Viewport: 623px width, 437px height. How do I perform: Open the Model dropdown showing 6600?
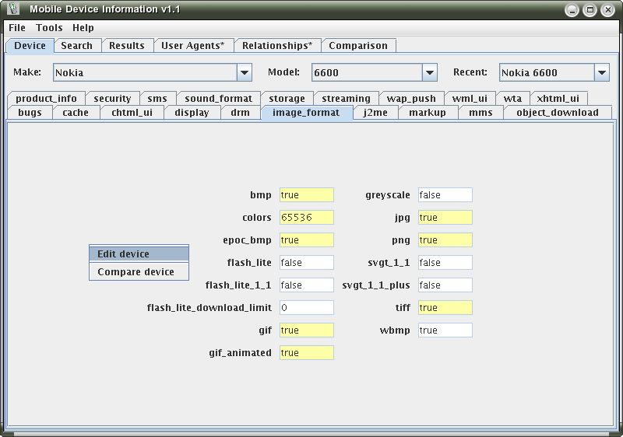(x=430, y=73)
